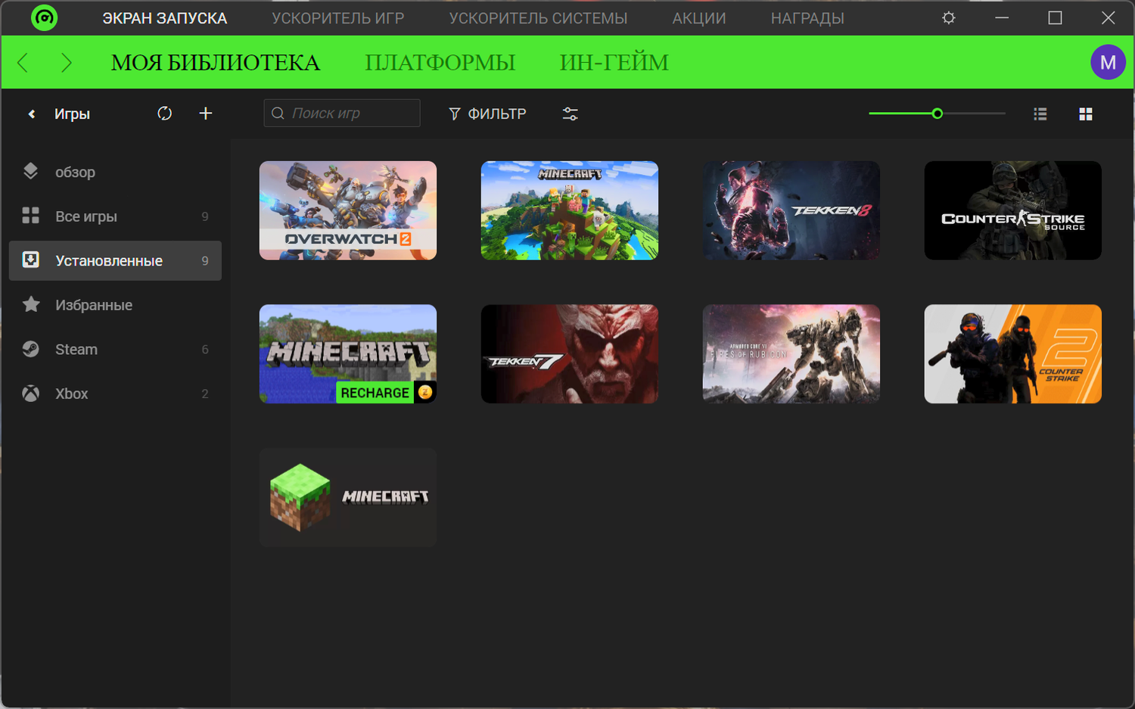Select МОЯ БИБЛИОТЕКА section
The height and width of the screenshot is (709, 1135).
(216, 63)
